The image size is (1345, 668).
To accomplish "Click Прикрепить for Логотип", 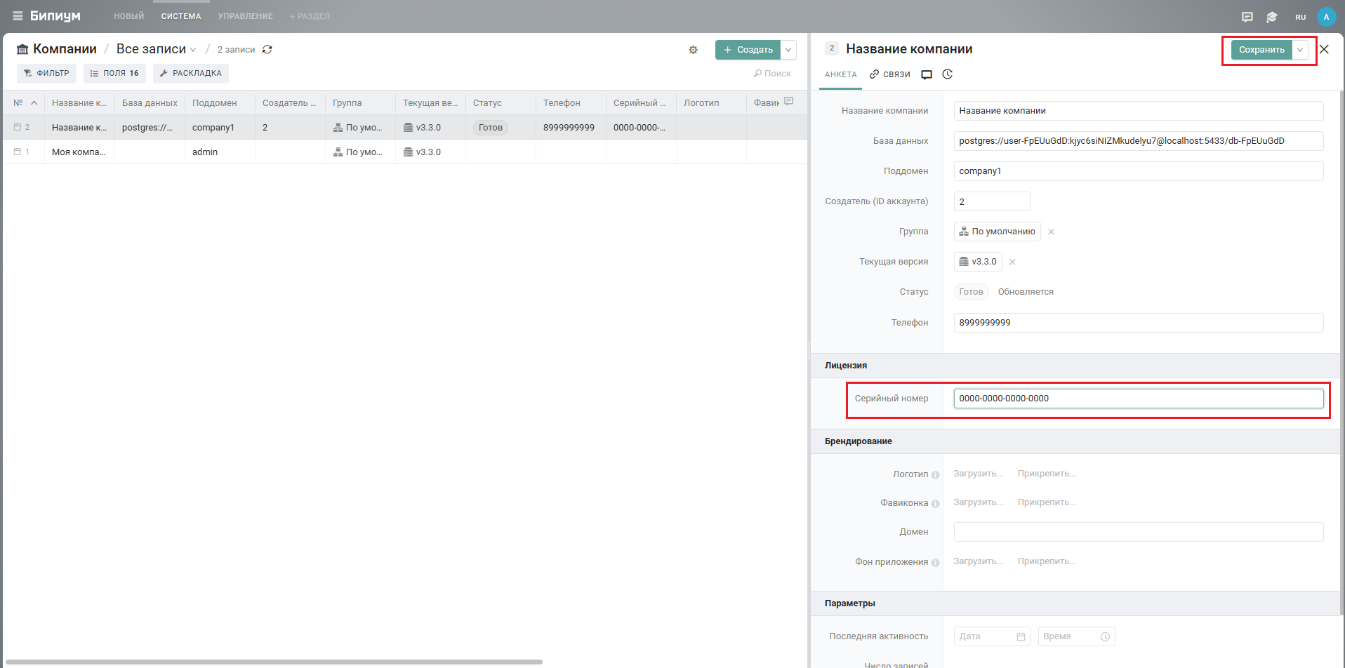I will [x=1047, y=474].
